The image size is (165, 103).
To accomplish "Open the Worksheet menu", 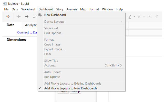I will tap(28, 9).
